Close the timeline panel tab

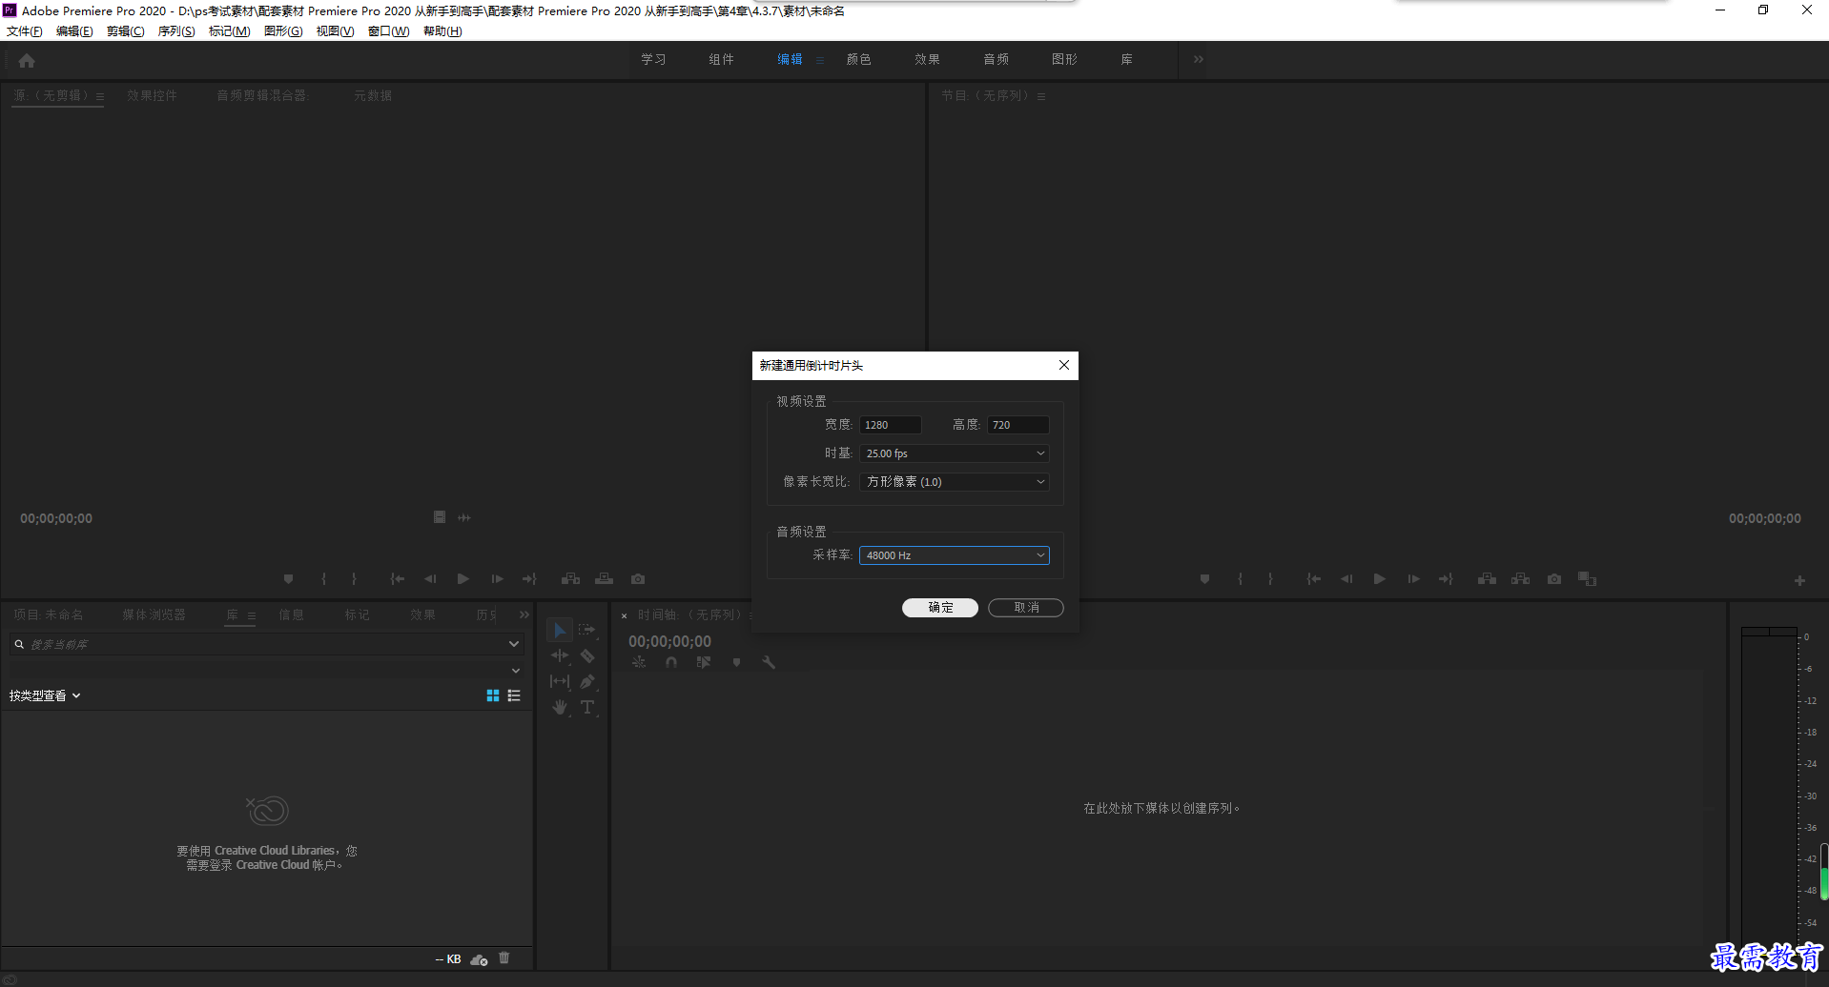tap(625, 615)
